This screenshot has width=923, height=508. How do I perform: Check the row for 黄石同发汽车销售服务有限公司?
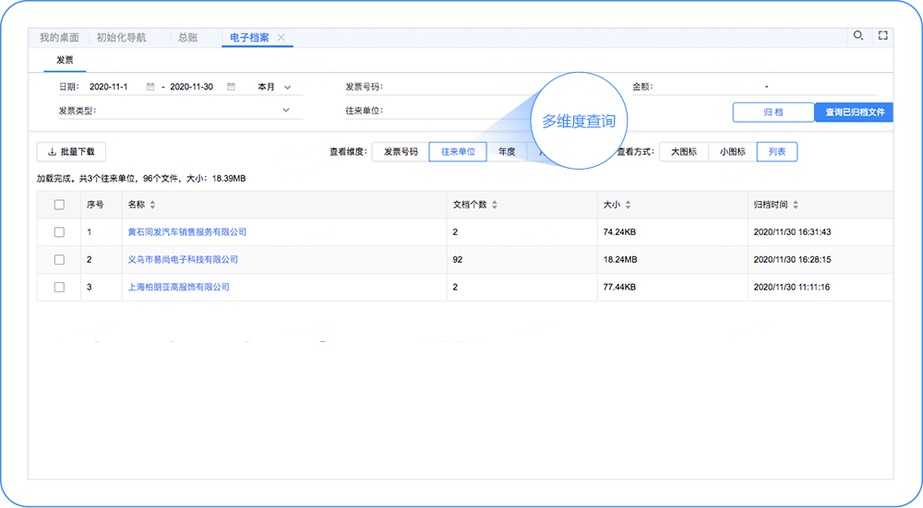point(59,232)
